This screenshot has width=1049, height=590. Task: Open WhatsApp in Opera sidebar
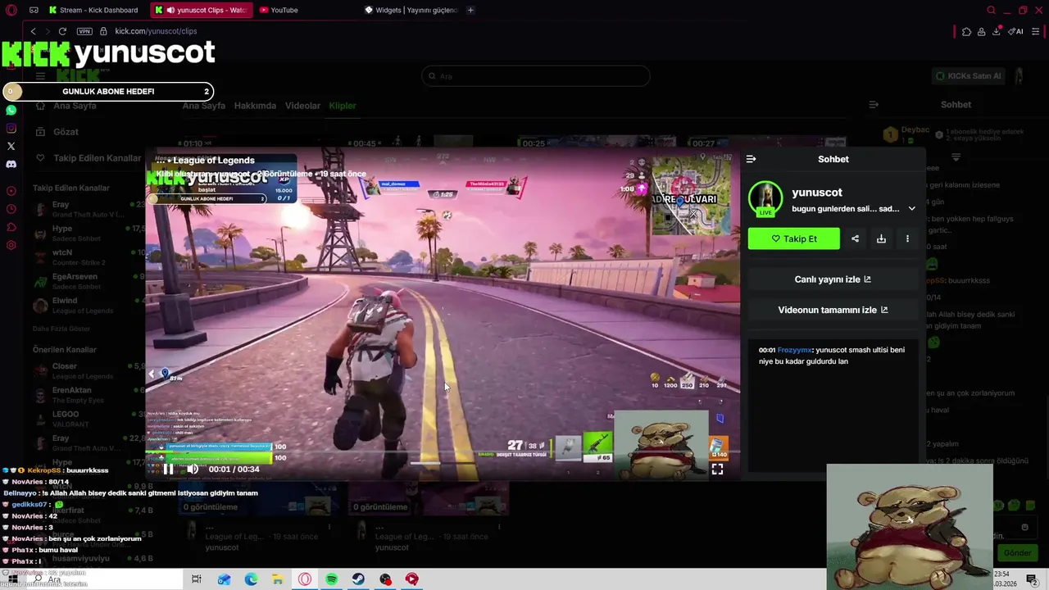click(x=11, y=110)
